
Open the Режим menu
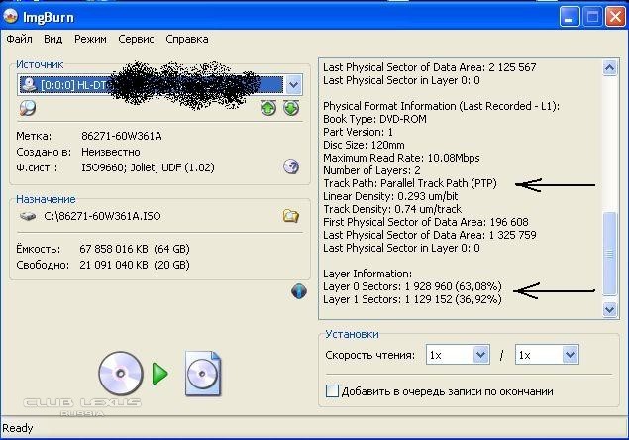90,39
